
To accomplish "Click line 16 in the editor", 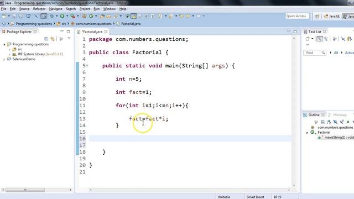I will (190, 139).
